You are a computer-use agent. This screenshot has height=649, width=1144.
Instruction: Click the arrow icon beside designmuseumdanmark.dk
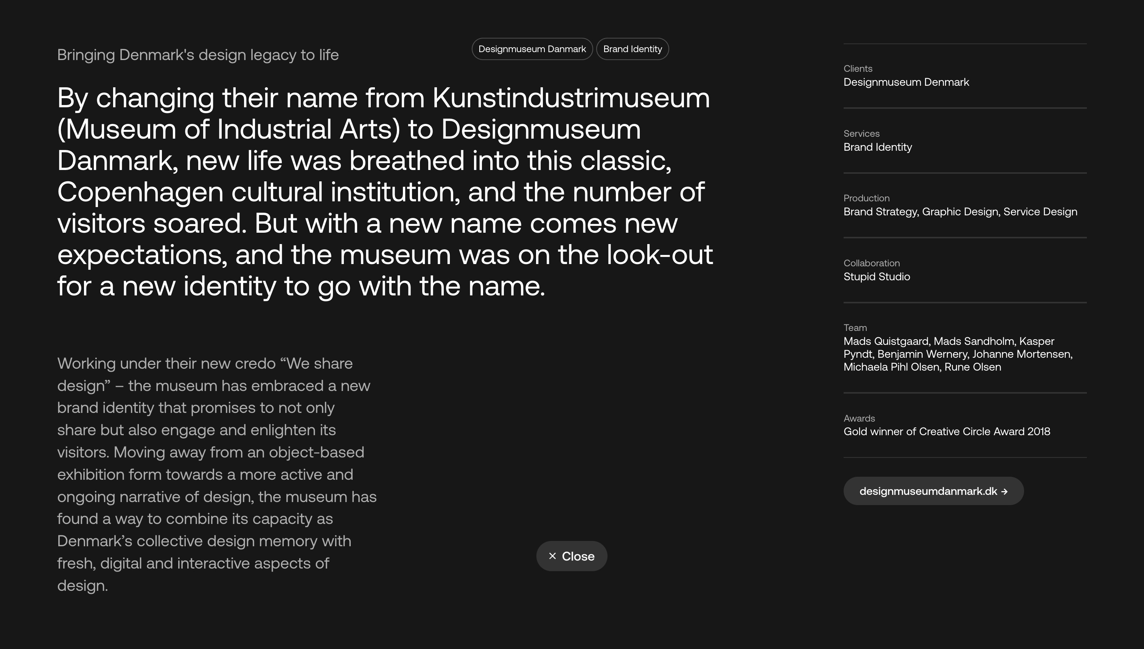point(1004,491)
